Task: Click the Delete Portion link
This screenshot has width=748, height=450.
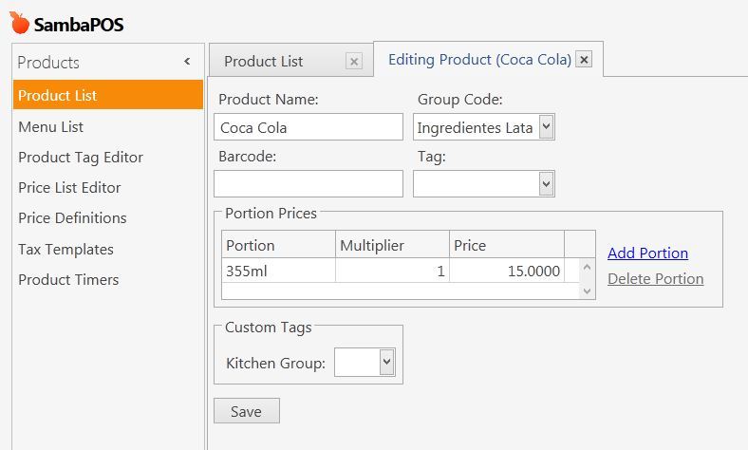Action: coord(656,279)
